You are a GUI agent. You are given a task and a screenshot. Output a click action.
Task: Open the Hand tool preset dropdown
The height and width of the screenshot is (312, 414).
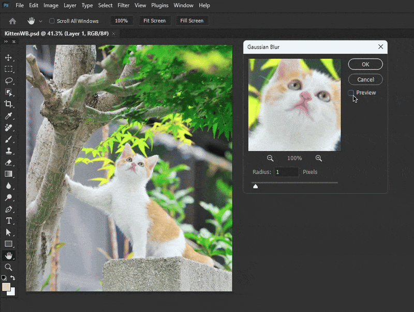(40, 21)
